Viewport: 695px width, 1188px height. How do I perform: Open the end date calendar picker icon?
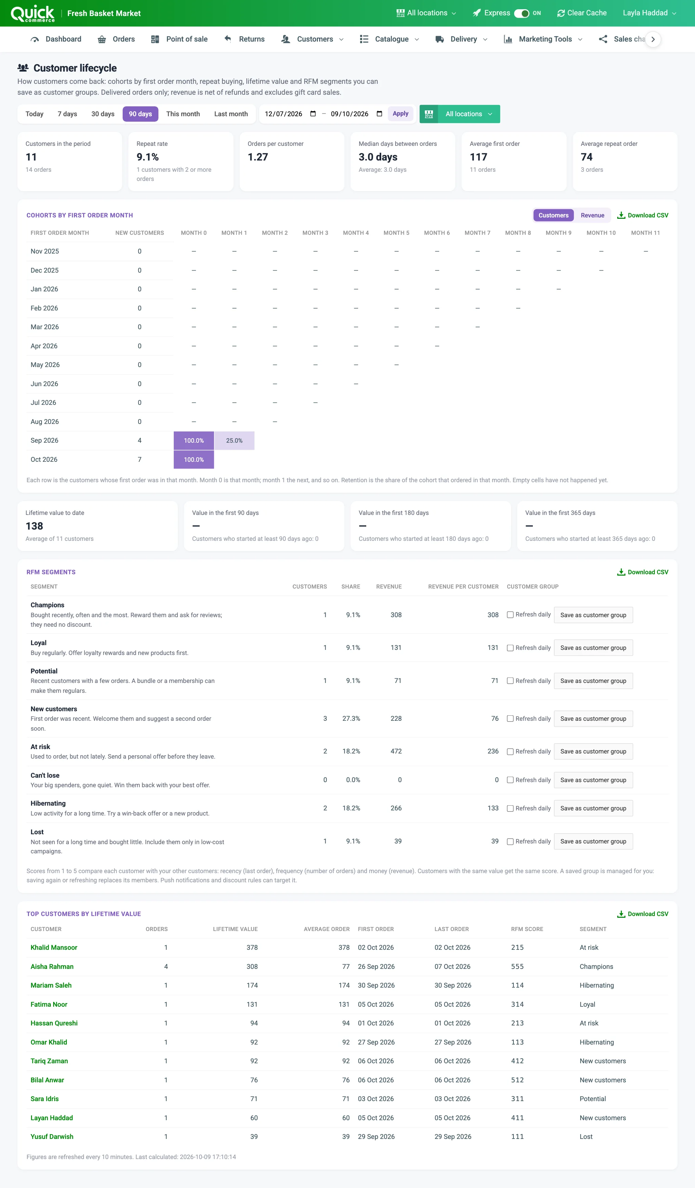(x=379, y=113)
